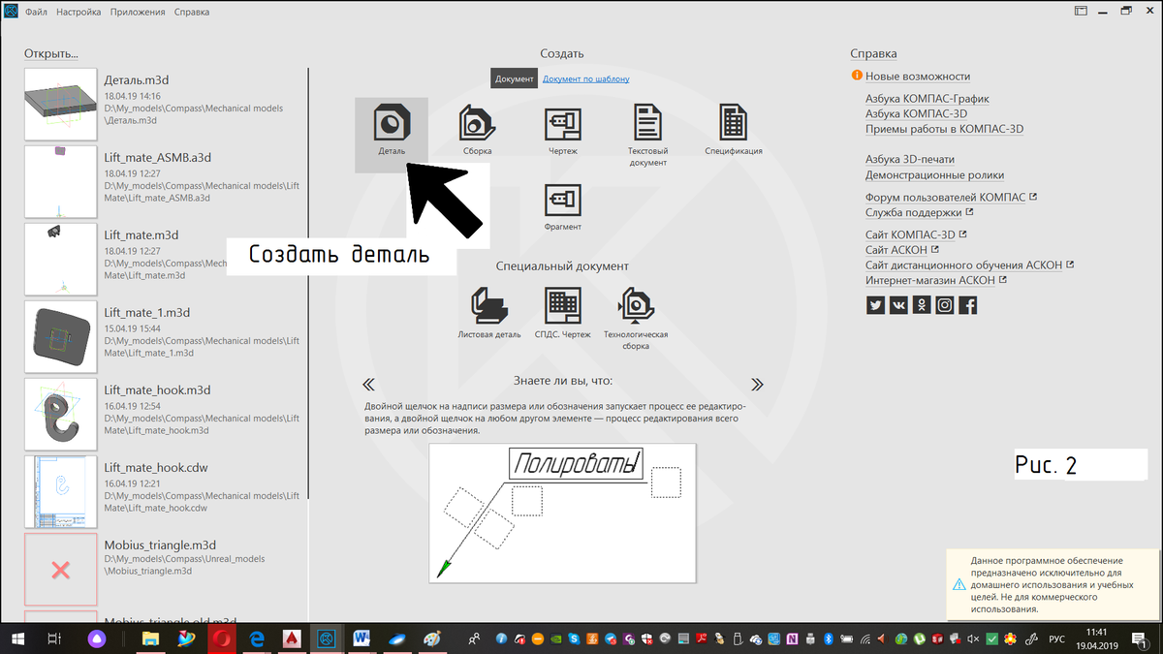Image resolution: width=1163 pixels, height=654 pixels.
Task: Open the Instagram social icon
Action: point(945,304)
